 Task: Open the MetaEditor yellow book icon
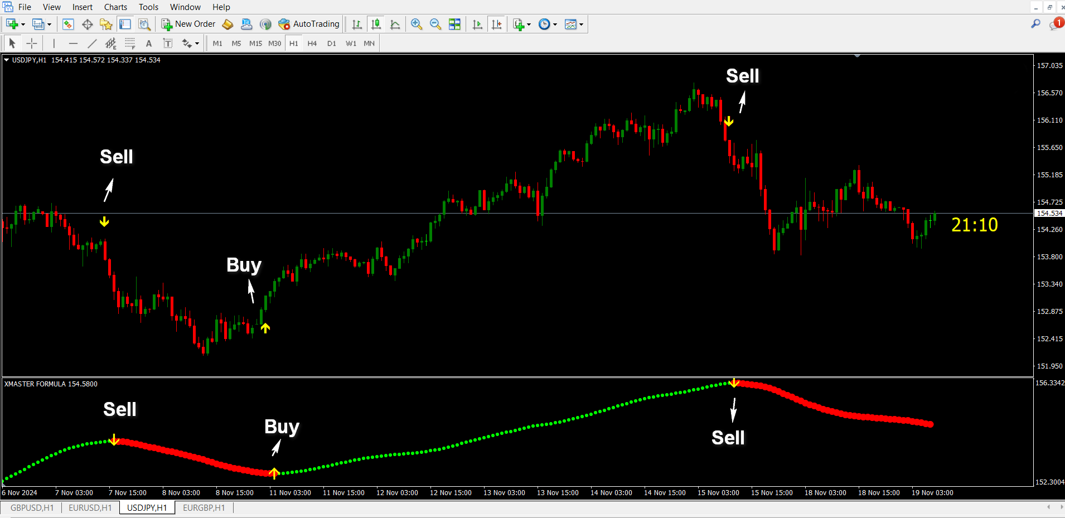pos(227,24)
